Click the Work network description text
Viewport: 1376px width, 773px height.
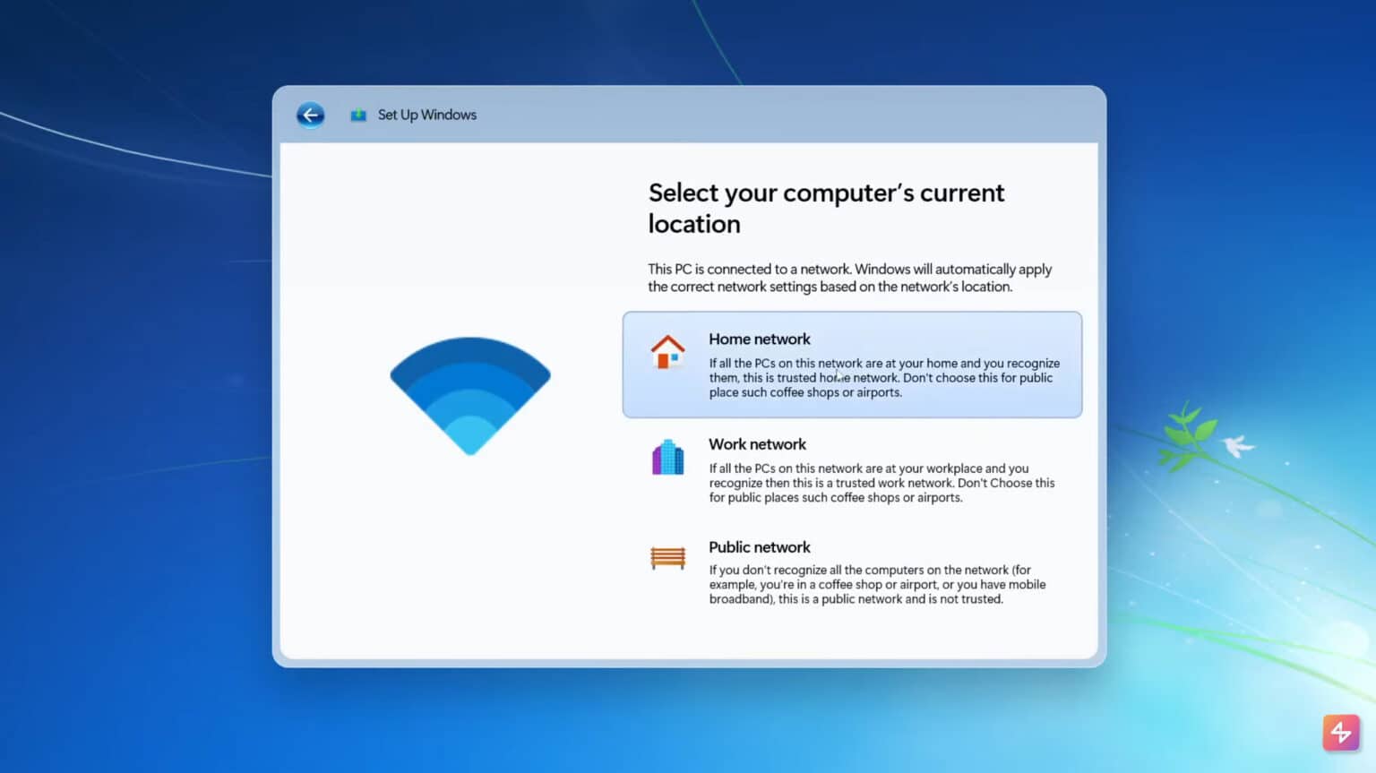pos(882,483)
